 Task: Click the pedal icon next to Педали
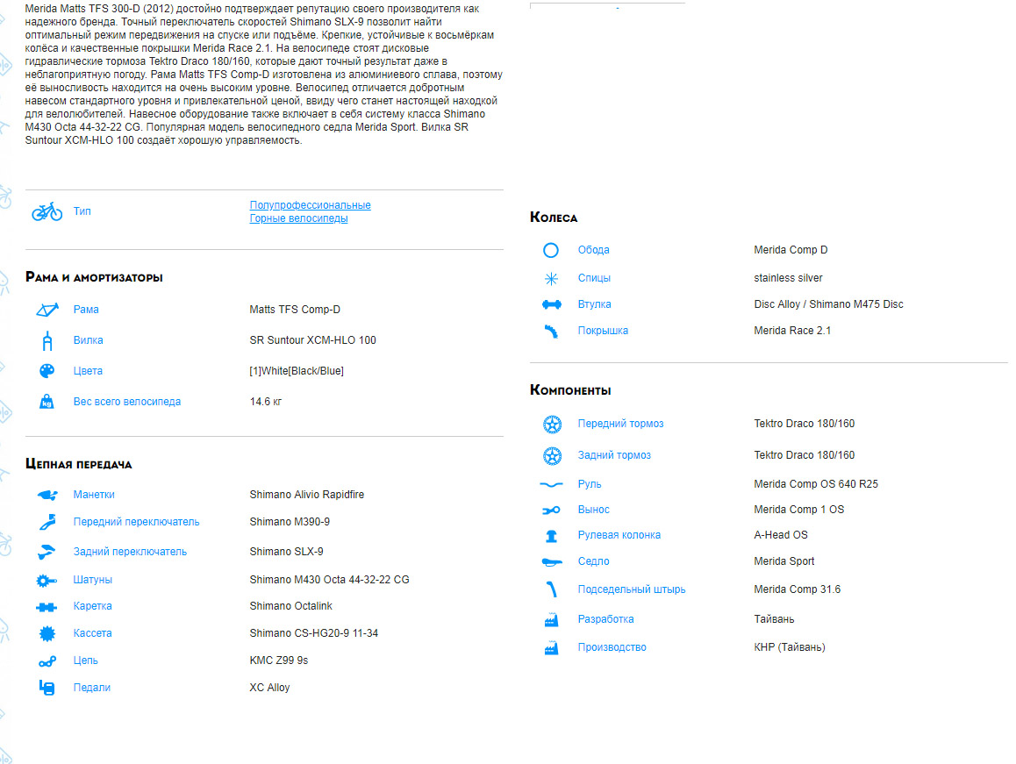pos(47,688)
